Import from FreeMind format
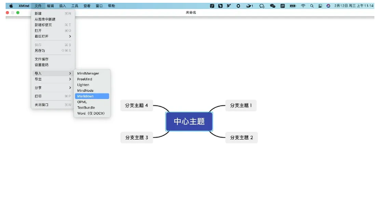This screenshot has height=213, width=380. (x=92, y=79)
